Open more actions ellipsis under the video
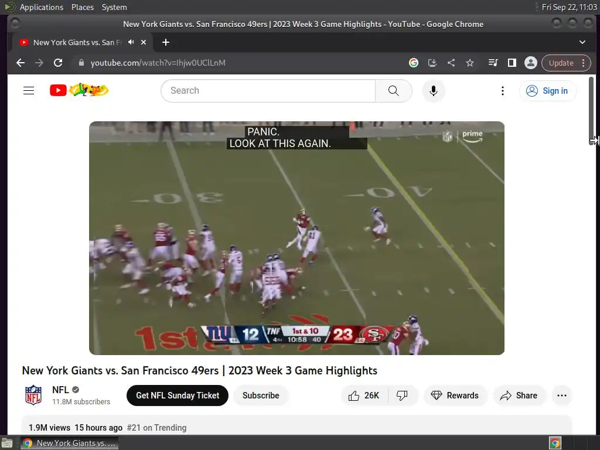 (562, 396)
